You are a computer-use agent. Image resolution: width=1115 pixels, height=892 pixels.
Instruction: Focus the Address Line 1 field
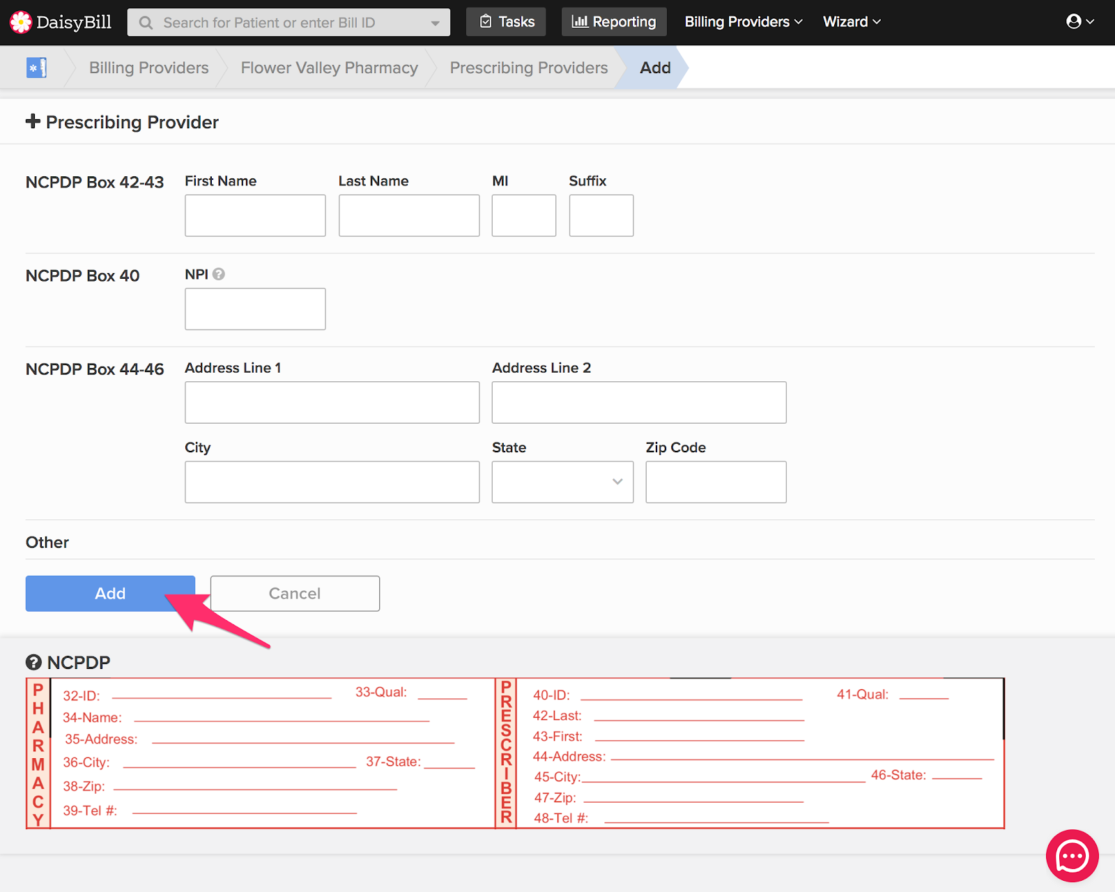tap(332, 402)
